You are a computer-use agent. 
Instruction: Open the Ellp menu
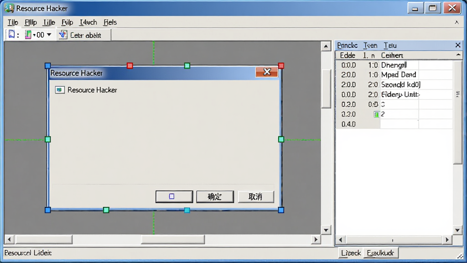pos(31,22)
